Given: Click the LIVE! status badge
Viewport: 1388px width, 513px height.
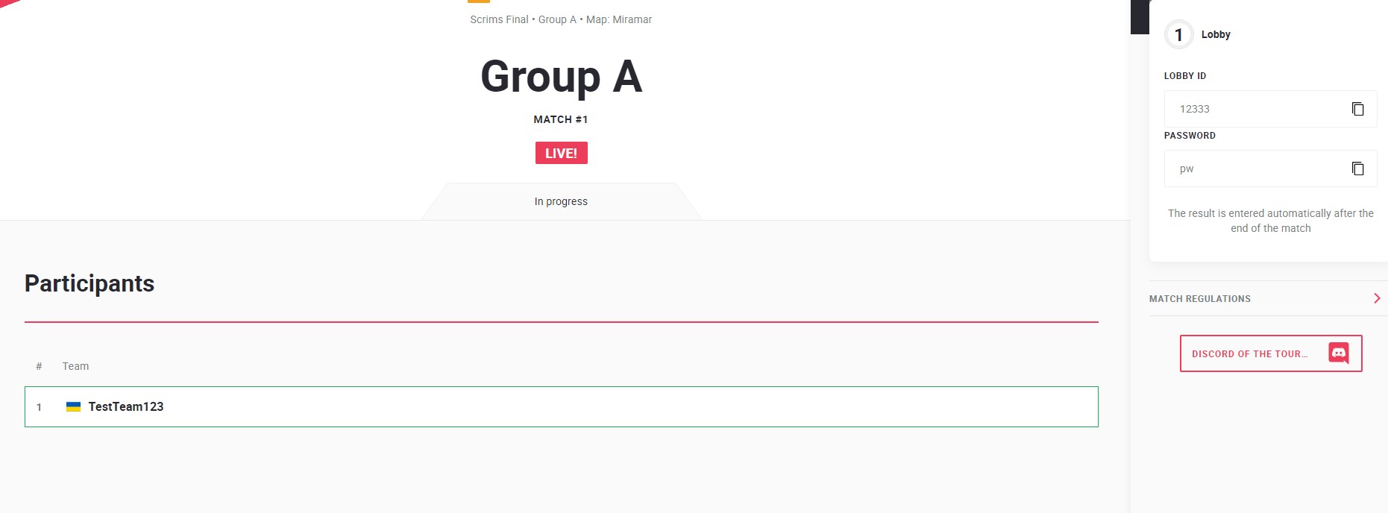Looking at the screenshot, I should [x=561, y=153].
